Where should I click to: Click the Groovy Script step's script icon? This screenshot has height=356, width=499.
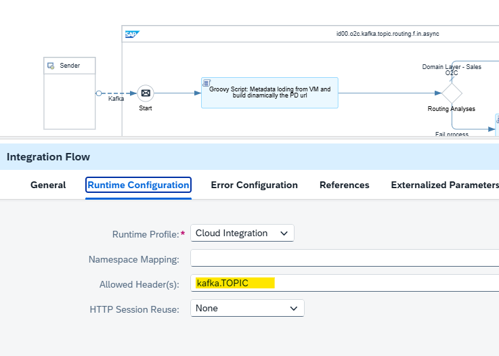click(x=207, y=83)
